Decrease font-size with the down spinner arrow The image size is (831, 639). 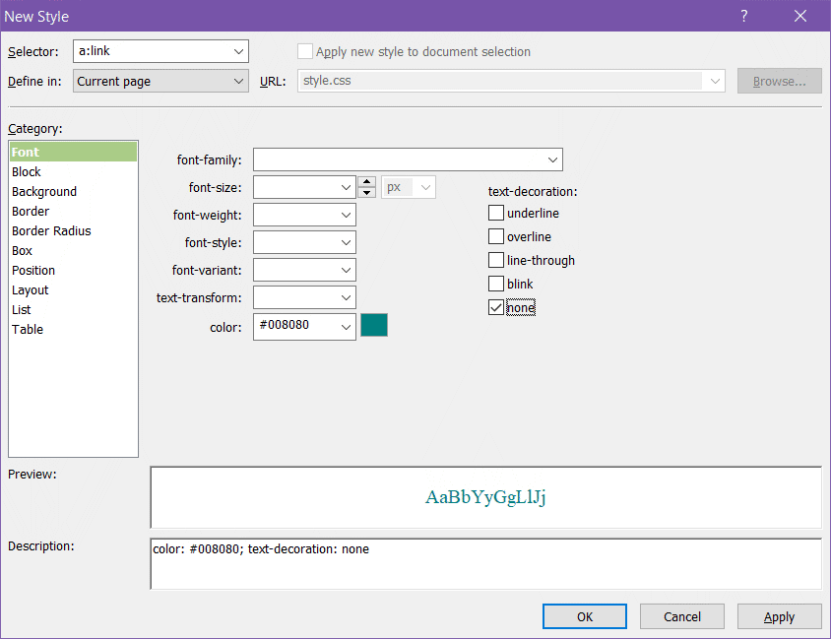pyautogui.click(x=366, y=193)
